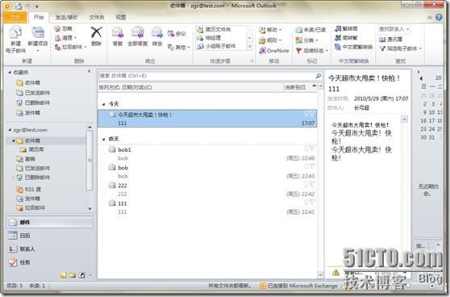Send selected mail to OneNote
The image size is (450, 297).
[x=273, y=51]
